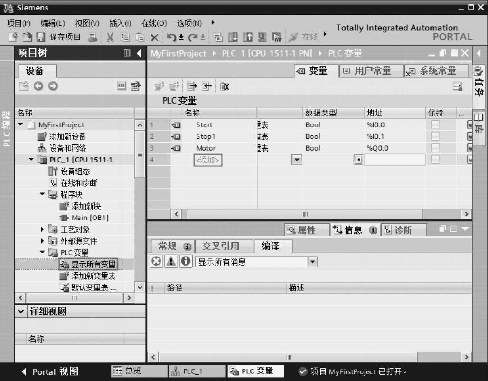The width and height of the screenshot is (488, 381).
Task: Select the 属性 inspector tab
Action: click(307, 230)
